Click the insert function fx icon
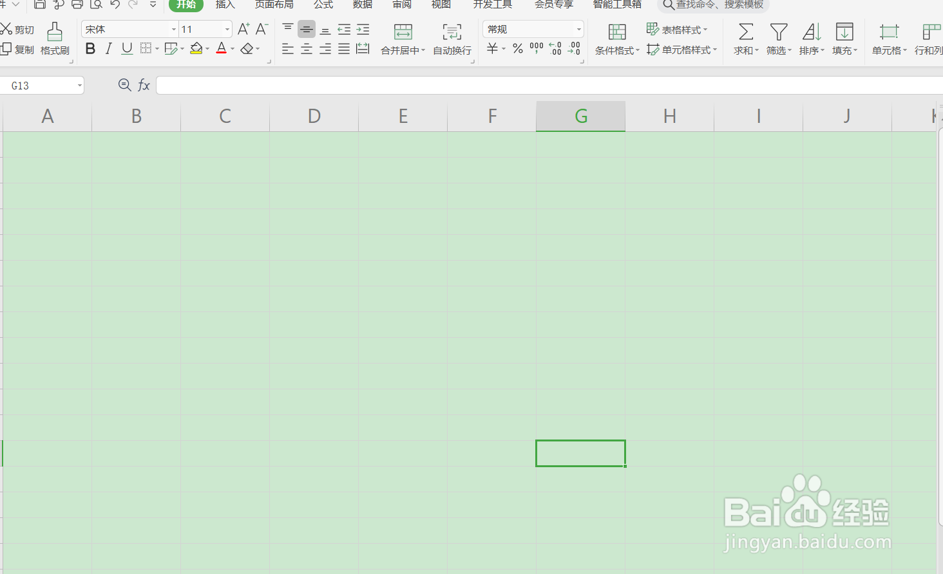Image resolution: width=943 pixels, height=574 pixels. pos(144,85)
